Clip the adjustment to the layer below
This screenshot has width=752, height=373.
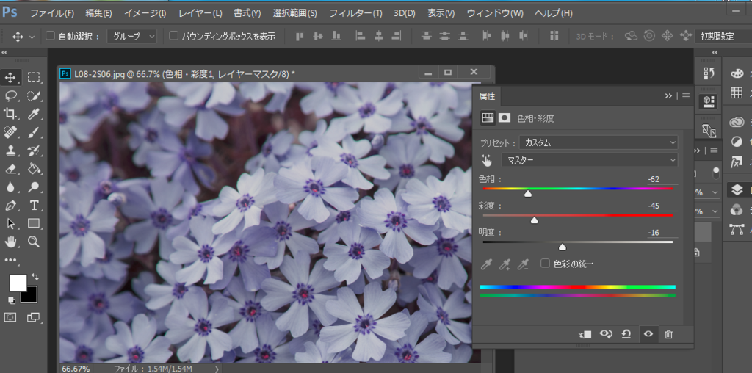[x=585, y=335]
